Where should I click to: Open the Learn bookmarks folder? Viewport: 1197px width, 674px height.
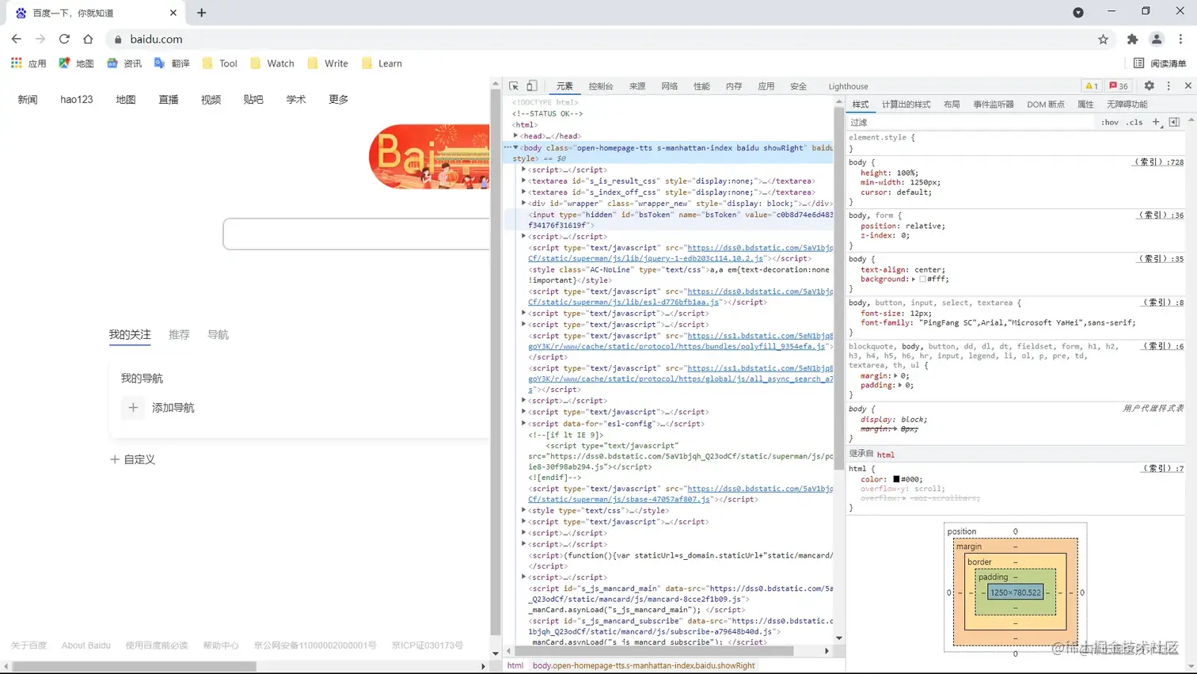pos(382,63)
